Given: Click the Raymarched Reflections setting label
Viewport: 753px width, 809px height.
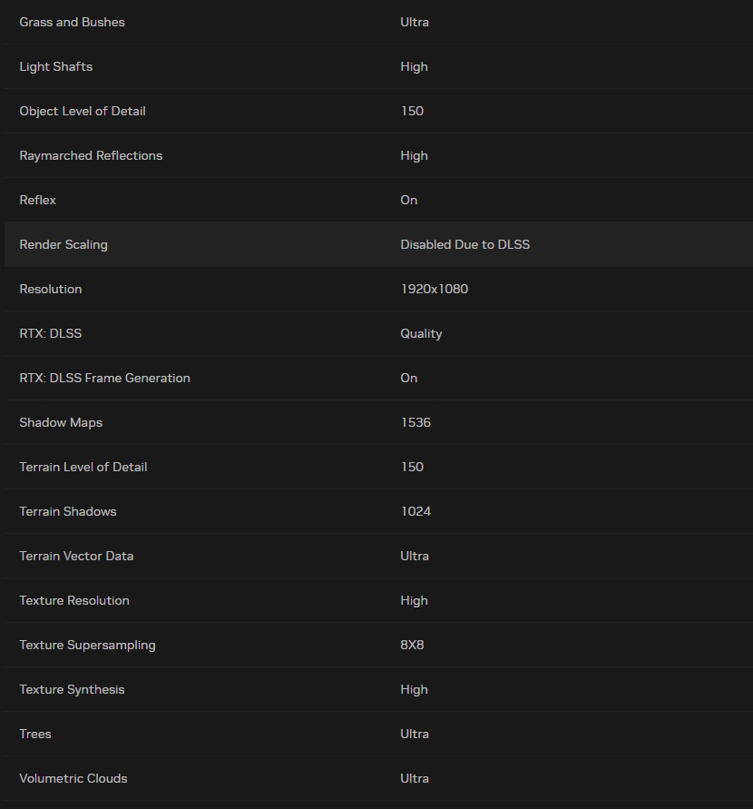Looking at the screenshot, I should [x=91, y=156].
